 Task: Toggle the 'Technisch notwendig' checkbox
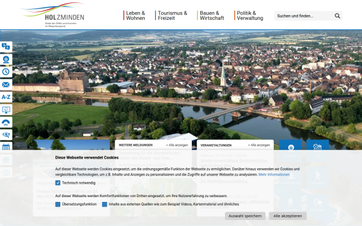pyautogui.click(x=58, y=183)
